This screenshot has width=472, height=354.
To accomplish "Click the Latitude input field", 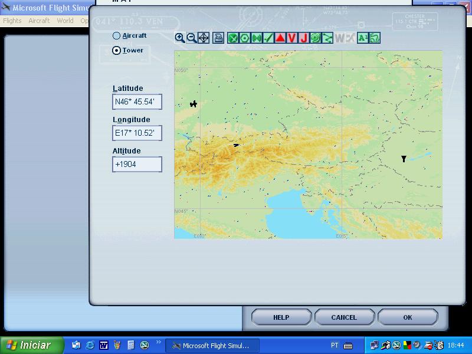I will pos(137,102).
